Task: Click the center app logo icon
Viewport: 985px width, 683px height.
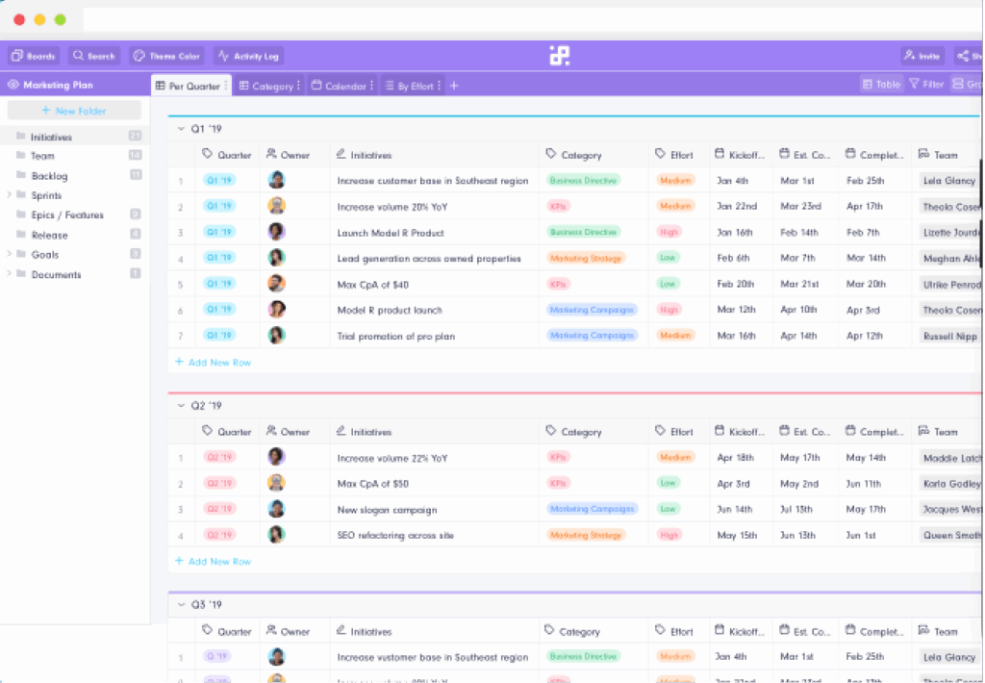Action: click(x=560, y=56)
